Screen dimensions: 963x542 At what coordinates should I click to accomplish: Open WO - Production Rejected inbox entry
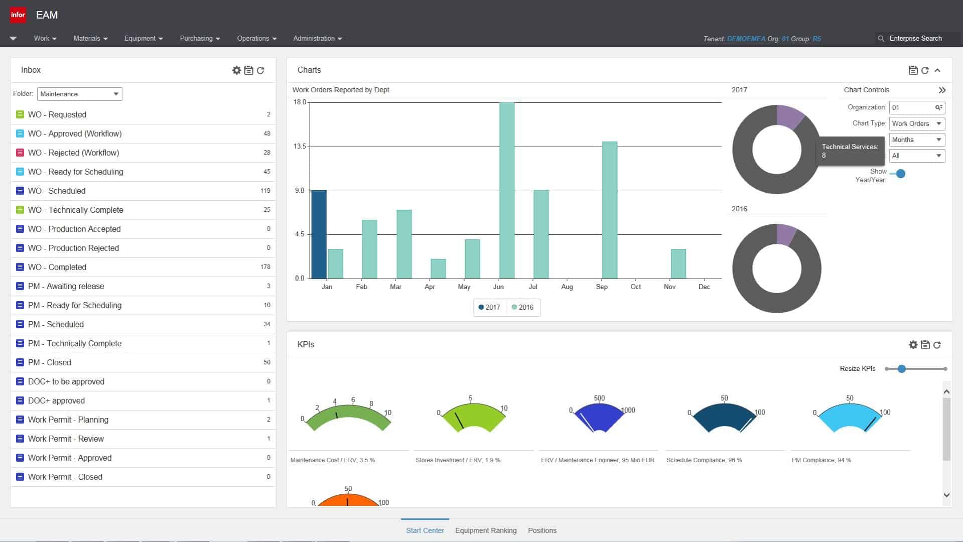(x=143, y=248)
